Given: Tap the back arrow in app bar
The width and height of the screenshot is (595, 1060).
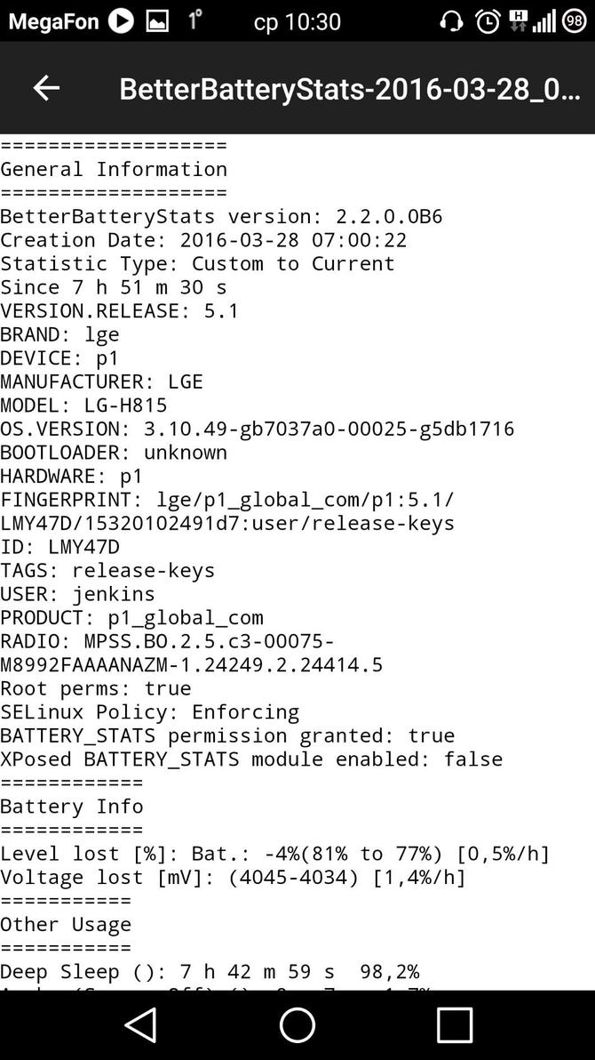Looking at the screenshot, I should (46, 87).
